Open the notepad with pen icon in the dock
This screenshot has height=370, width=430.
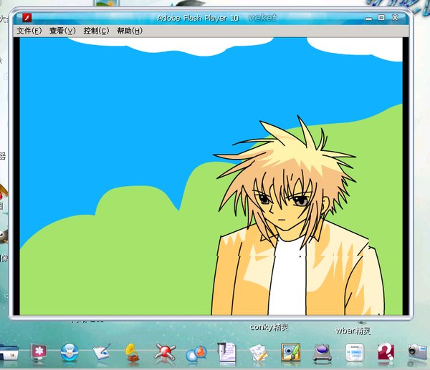coord(102,352)
